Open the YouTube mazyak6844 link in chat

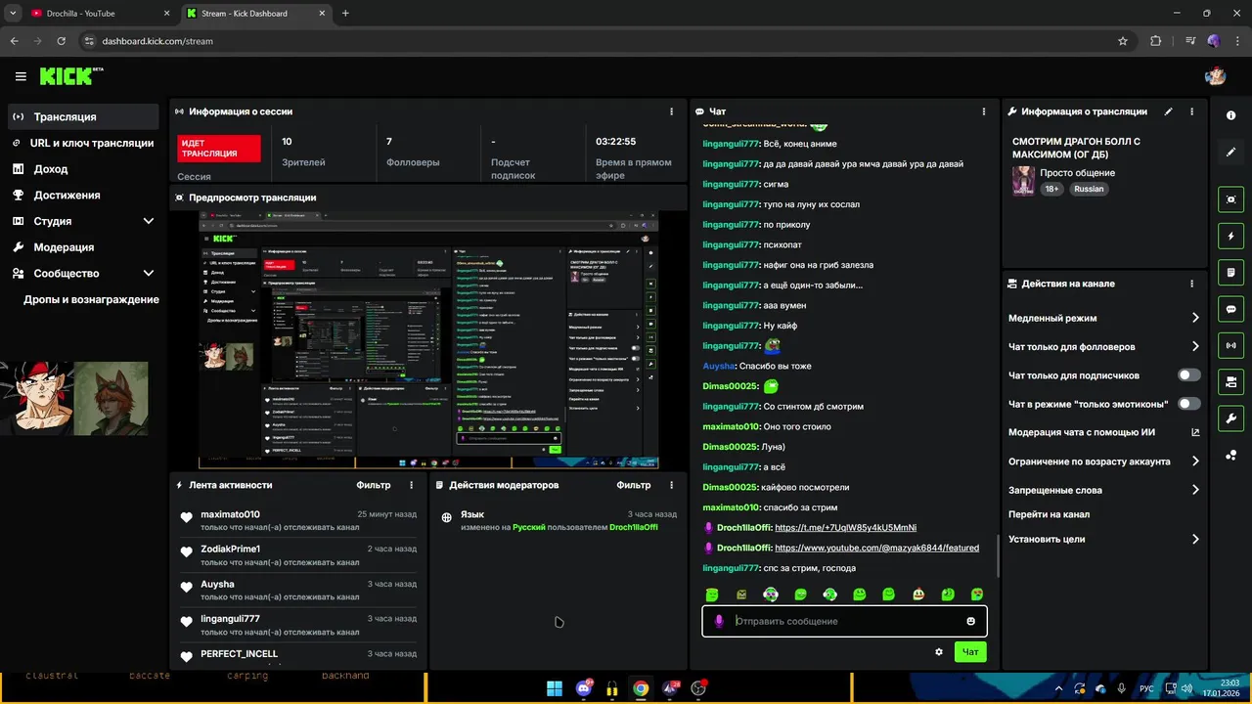pos(876,549)
